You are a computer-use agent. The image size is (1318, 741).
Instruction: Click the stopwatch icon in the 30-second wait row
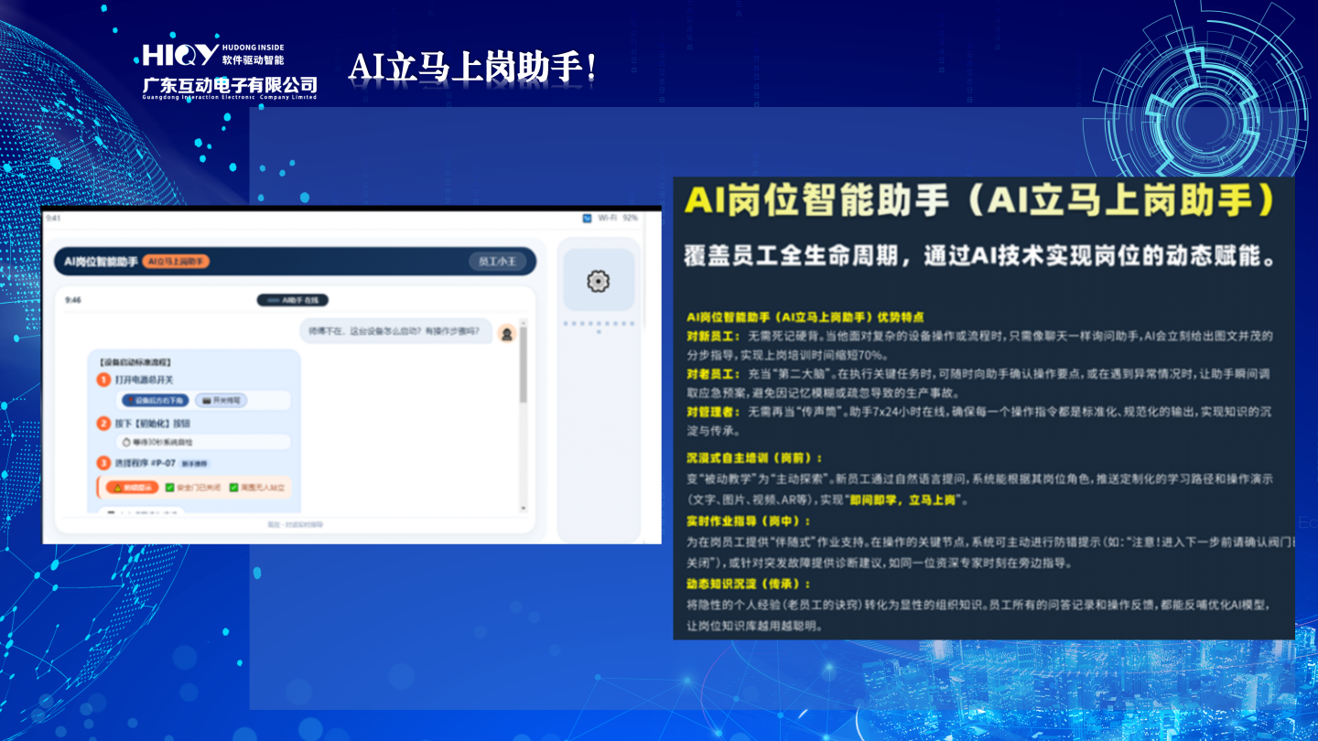click(x=125, y=443)
